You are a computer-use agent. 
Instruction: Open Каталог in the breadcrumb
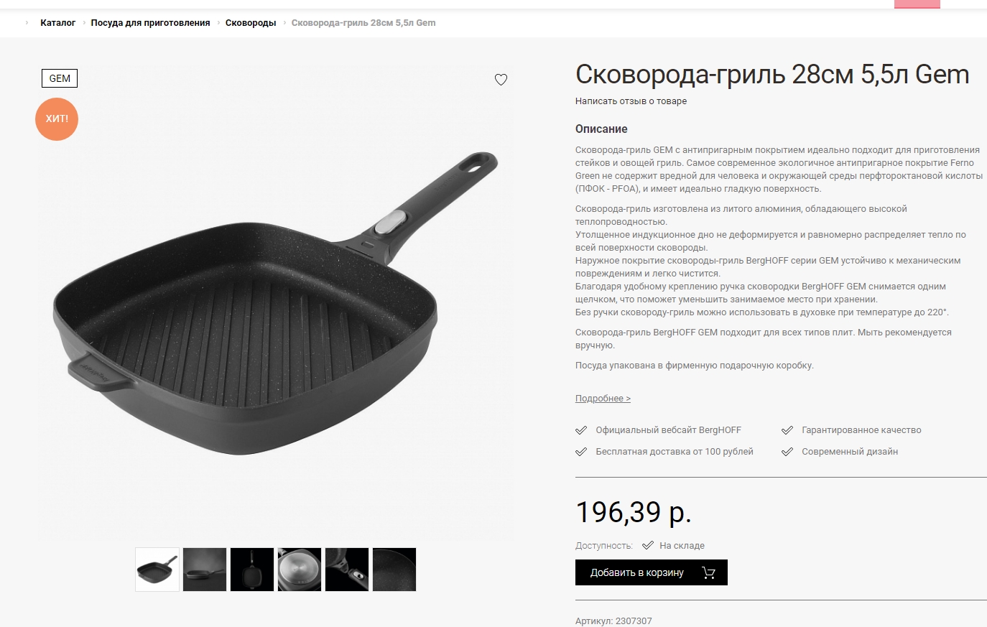point(58,23)
